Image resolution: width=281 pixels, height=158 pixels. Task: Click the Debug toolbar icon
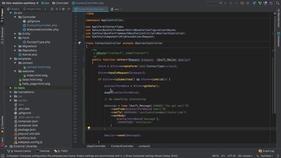pyautogui.click(x=231, y=3)
